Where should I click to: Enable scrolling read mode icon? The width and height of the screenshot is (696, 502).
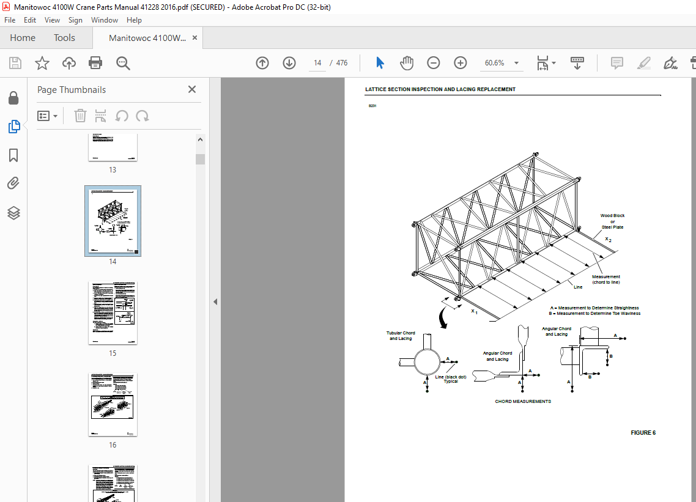pos(577,63)
